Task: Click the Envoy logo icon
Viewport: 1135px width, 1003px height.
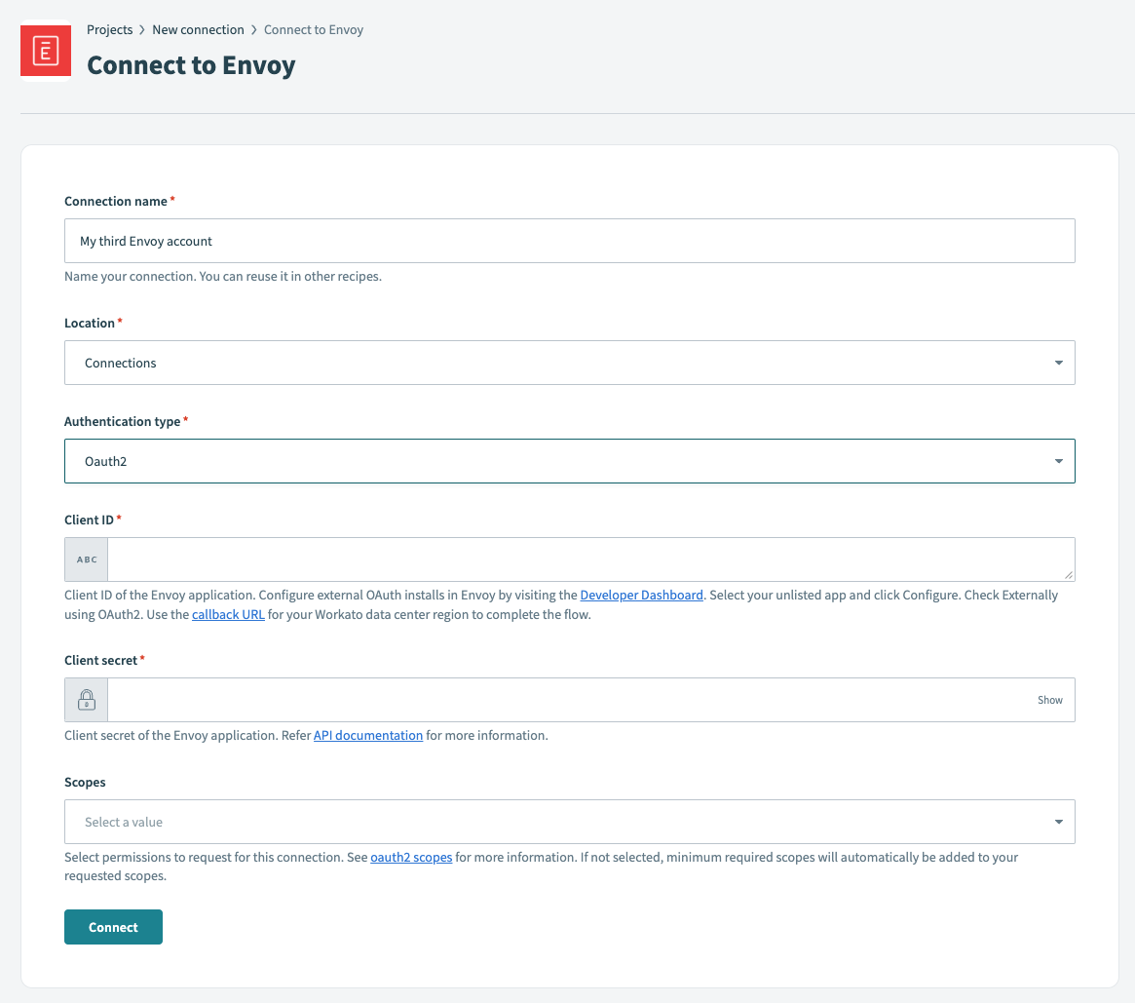Action: pyautogui.click(x=45, y=50)
